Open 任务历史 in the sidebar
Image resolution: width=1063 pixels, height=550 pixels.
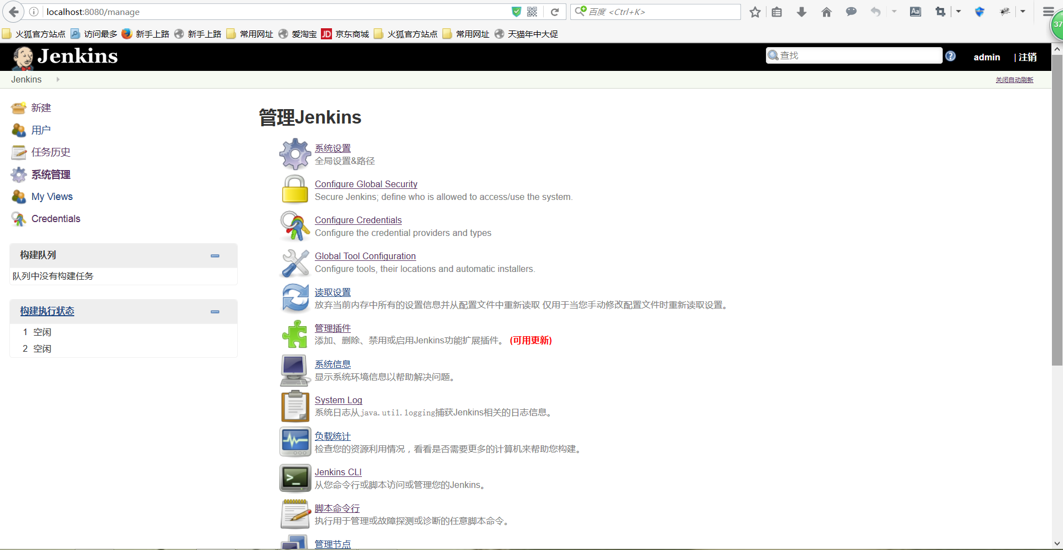(51, 152)
